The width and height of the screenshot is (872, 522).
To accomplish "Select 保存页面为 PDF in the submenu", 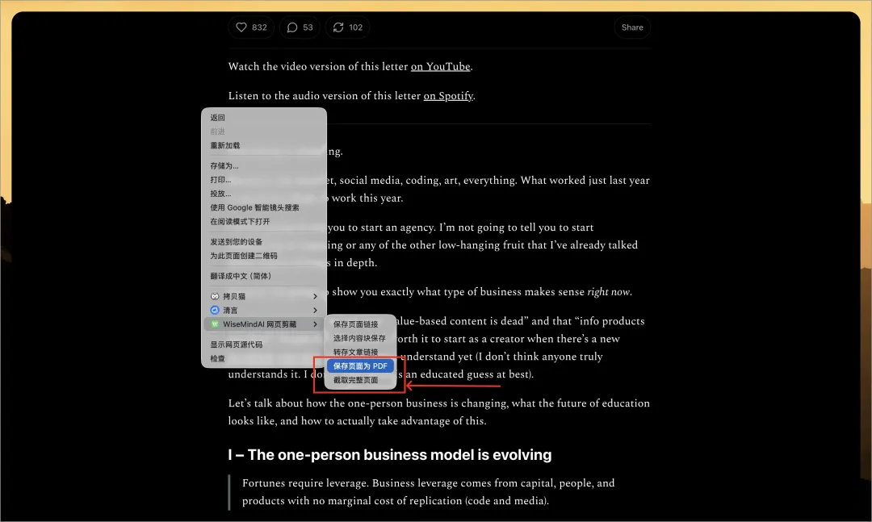I will (x=360, y=366).
